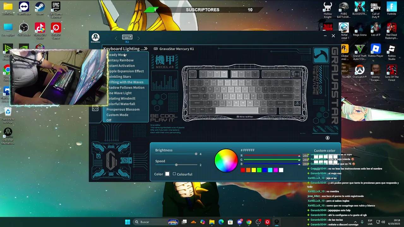Launch Fortnite desktop shortcut
The width and height of the screenshot is (404, 227).
pos(392,9)
